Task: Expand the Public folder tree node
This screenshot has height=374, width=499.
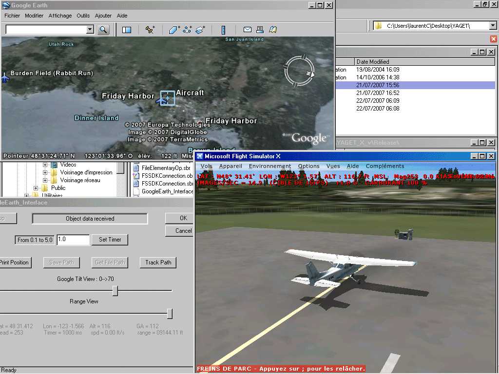Action: pyautogui.click(x=36, y=188)
